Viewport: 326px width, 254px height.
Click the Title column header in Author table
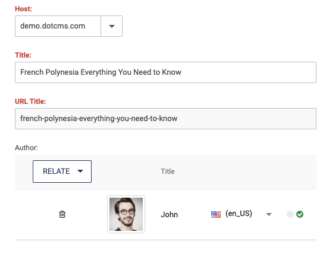pos(168,172)
